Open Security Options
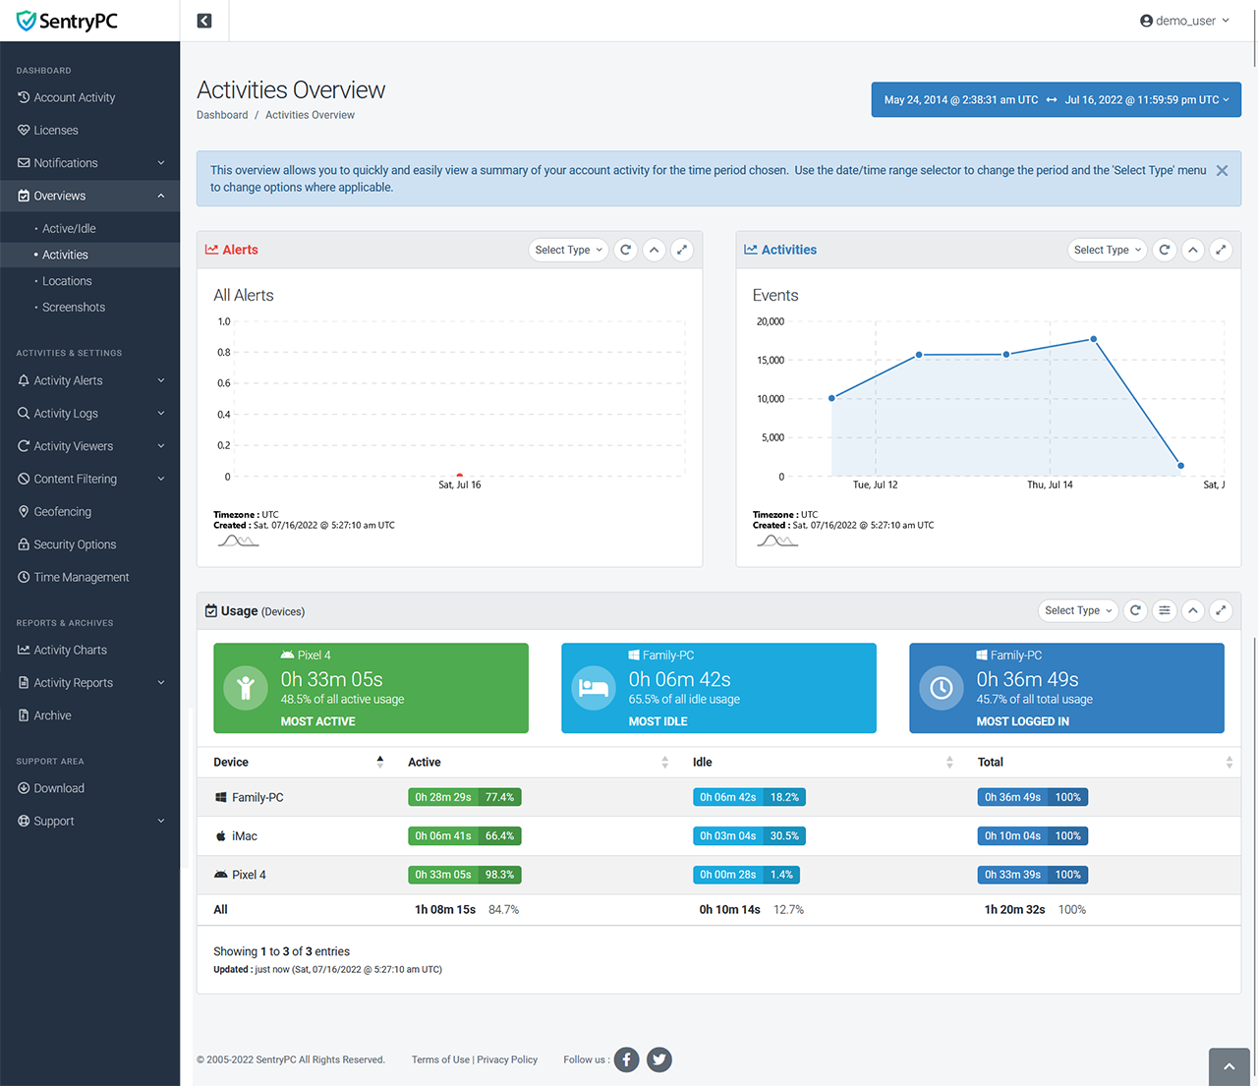Viewport: 1258px width, 1086px height. [x=89, y=544]
